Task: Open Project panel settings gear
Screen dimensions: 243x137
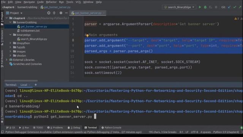Action: tap(61, 13)
